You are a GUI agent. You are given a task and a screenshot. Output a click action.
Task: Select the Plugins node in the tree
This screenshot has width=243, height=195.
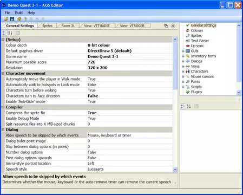coord(196,92)
